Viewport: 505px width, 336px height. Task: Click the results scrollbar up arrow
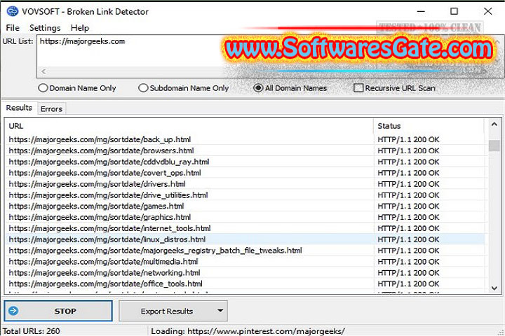coord(494,125)
